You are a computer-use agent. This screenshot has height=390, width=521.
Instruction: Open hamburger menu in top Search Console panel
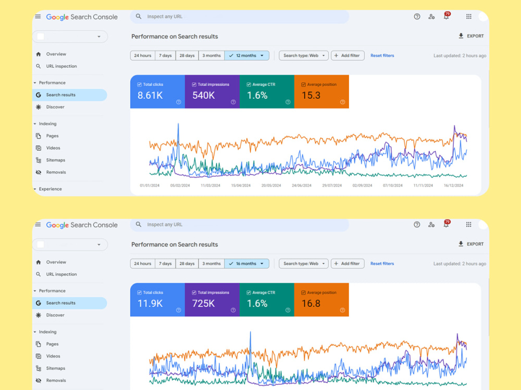point(38,17)
